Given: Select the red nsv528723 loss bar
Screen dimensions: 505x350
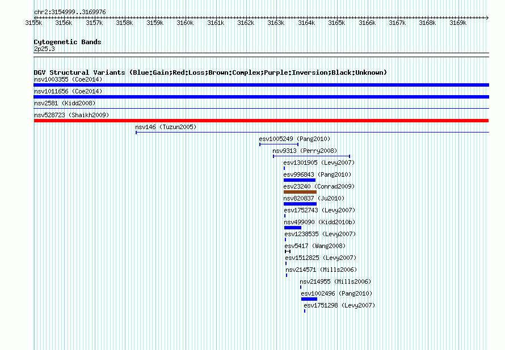Looking at the screenshot, I should click(x=261, y=121).
